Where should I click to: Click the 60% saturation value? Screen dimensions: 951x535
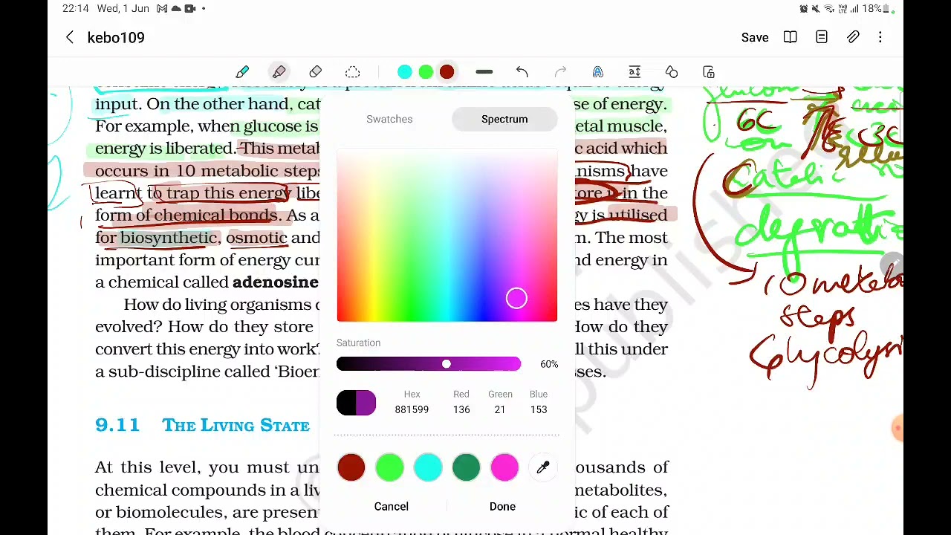549,364
